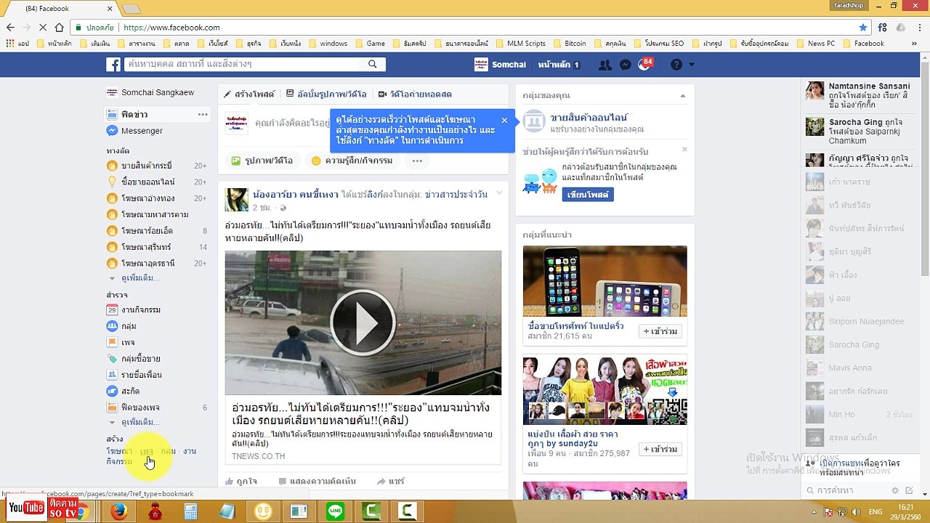
Task: Open Somchai profile in the top bar
Action: tap(500, 65)
